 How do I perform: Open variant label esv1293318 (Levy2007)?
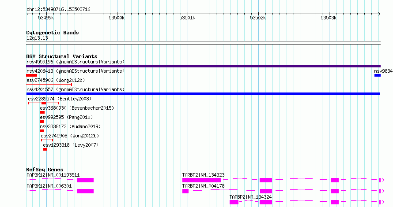(x=71, y=145)
